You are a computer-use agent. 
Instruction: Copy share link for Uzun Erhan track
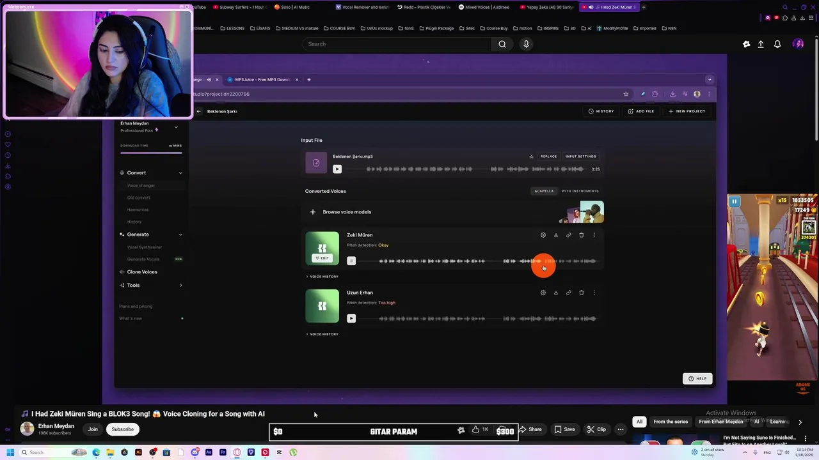[569, 293]
